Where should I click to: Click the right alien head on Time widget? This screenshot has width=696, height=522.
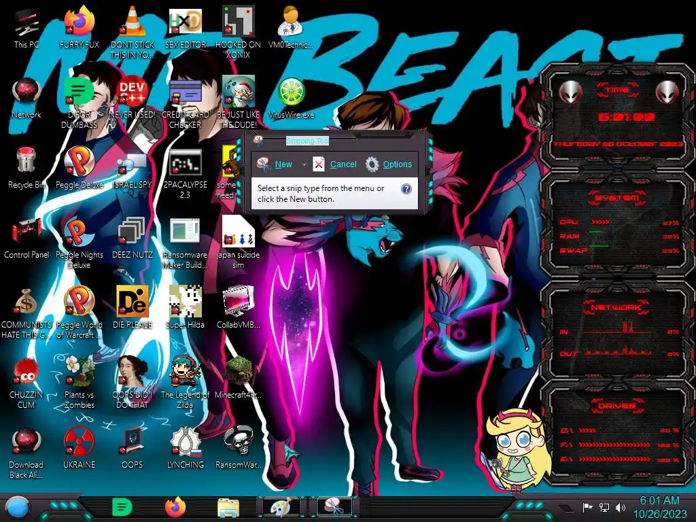[x=667, y=92]
